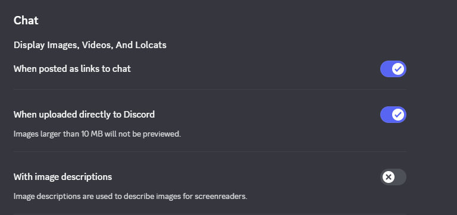The height and width of the screenshot is (215, 457).
Task: Turn off the When uploaded directly to Discord switch
Action: click(x=393, y=115)
